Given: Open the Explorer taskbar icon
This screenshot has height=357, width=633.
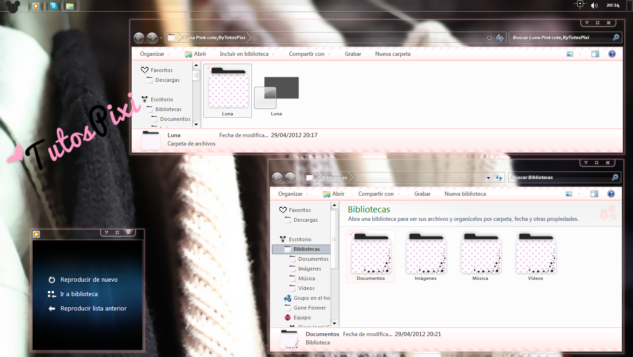Looking at the screenshot, I should (70, 6).
